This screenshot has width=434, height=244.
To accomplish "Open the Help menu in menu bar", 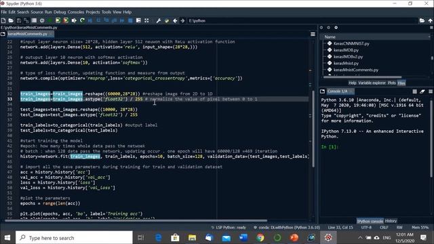I will (127, 12).
